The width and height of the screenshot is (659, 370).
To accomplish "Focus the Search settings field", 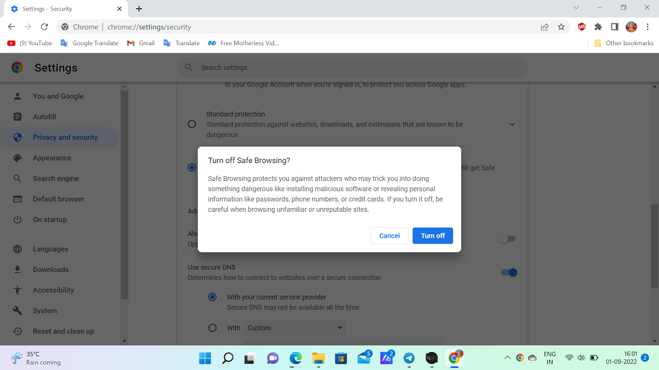I will 353,67.
